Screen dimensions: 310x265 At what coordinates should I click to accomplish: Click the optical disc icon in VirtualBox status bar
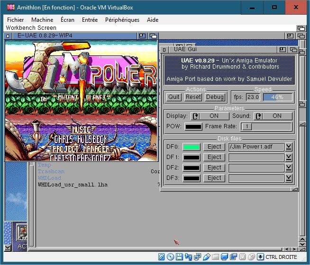[170, 256]
